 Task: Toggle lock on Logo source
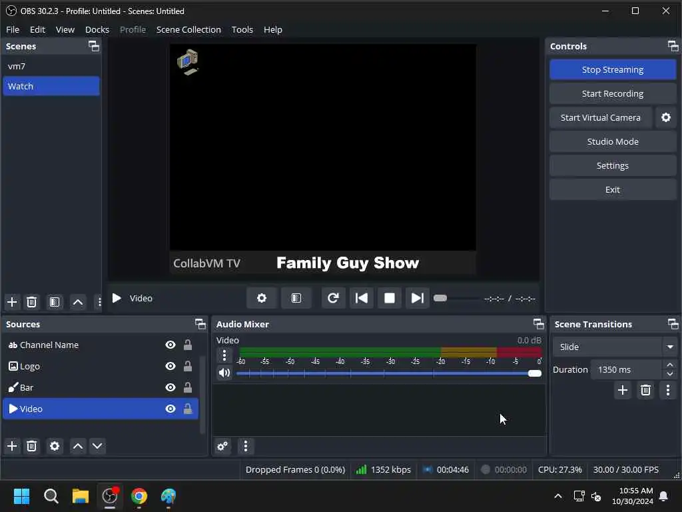tap(188, 366)
